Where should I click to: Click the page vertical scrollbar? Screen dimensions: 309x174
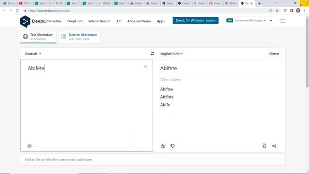pos(307,52)
